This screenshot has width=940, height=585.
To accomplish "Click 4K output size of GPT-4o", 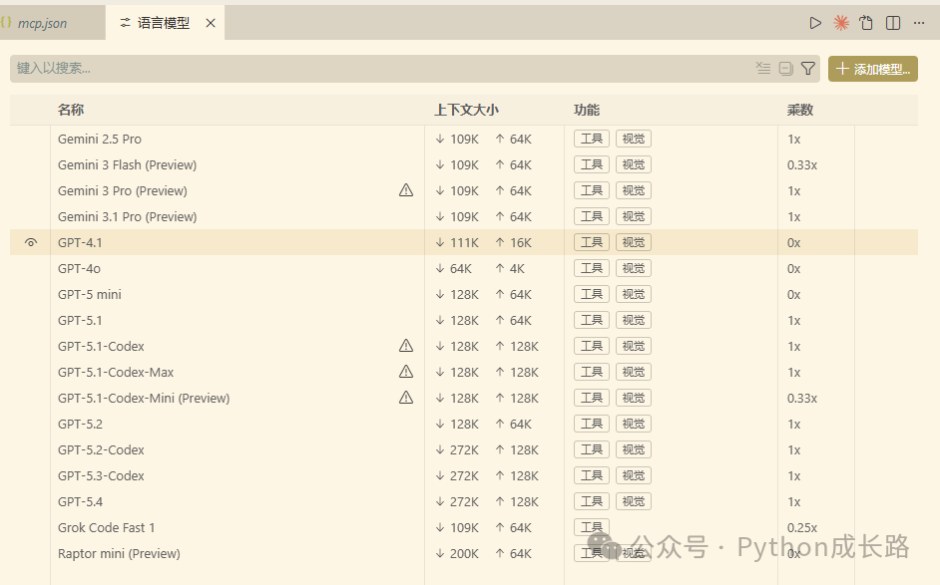I will tap(517, 268).
